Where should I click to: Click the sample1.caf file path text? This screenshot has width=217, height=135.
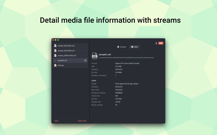(126, 58)
